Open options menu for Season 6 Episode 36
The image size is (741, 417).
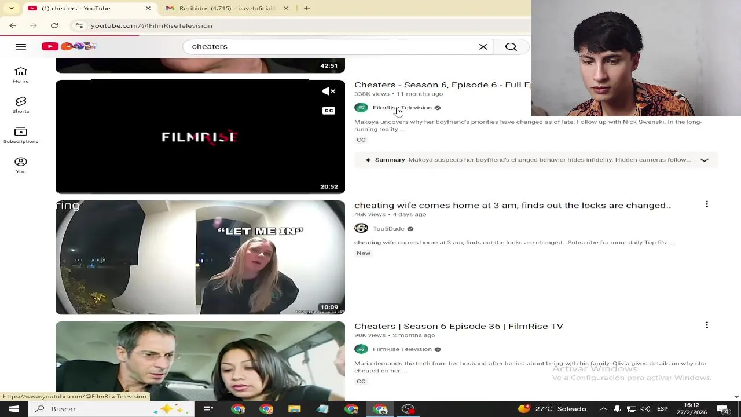pyautogui.click(x=707, y=325)
